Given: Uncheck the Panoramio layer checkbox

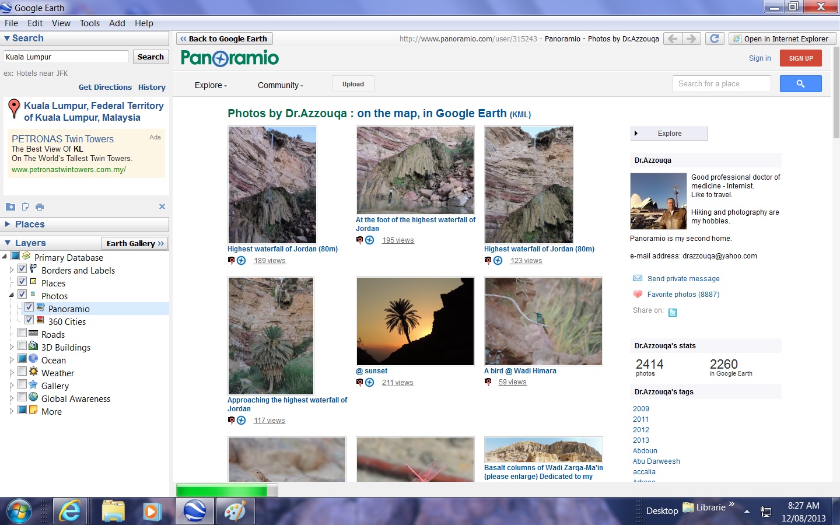Looking at the screenshot, I should pyautogui.click(x=29, y=307).
